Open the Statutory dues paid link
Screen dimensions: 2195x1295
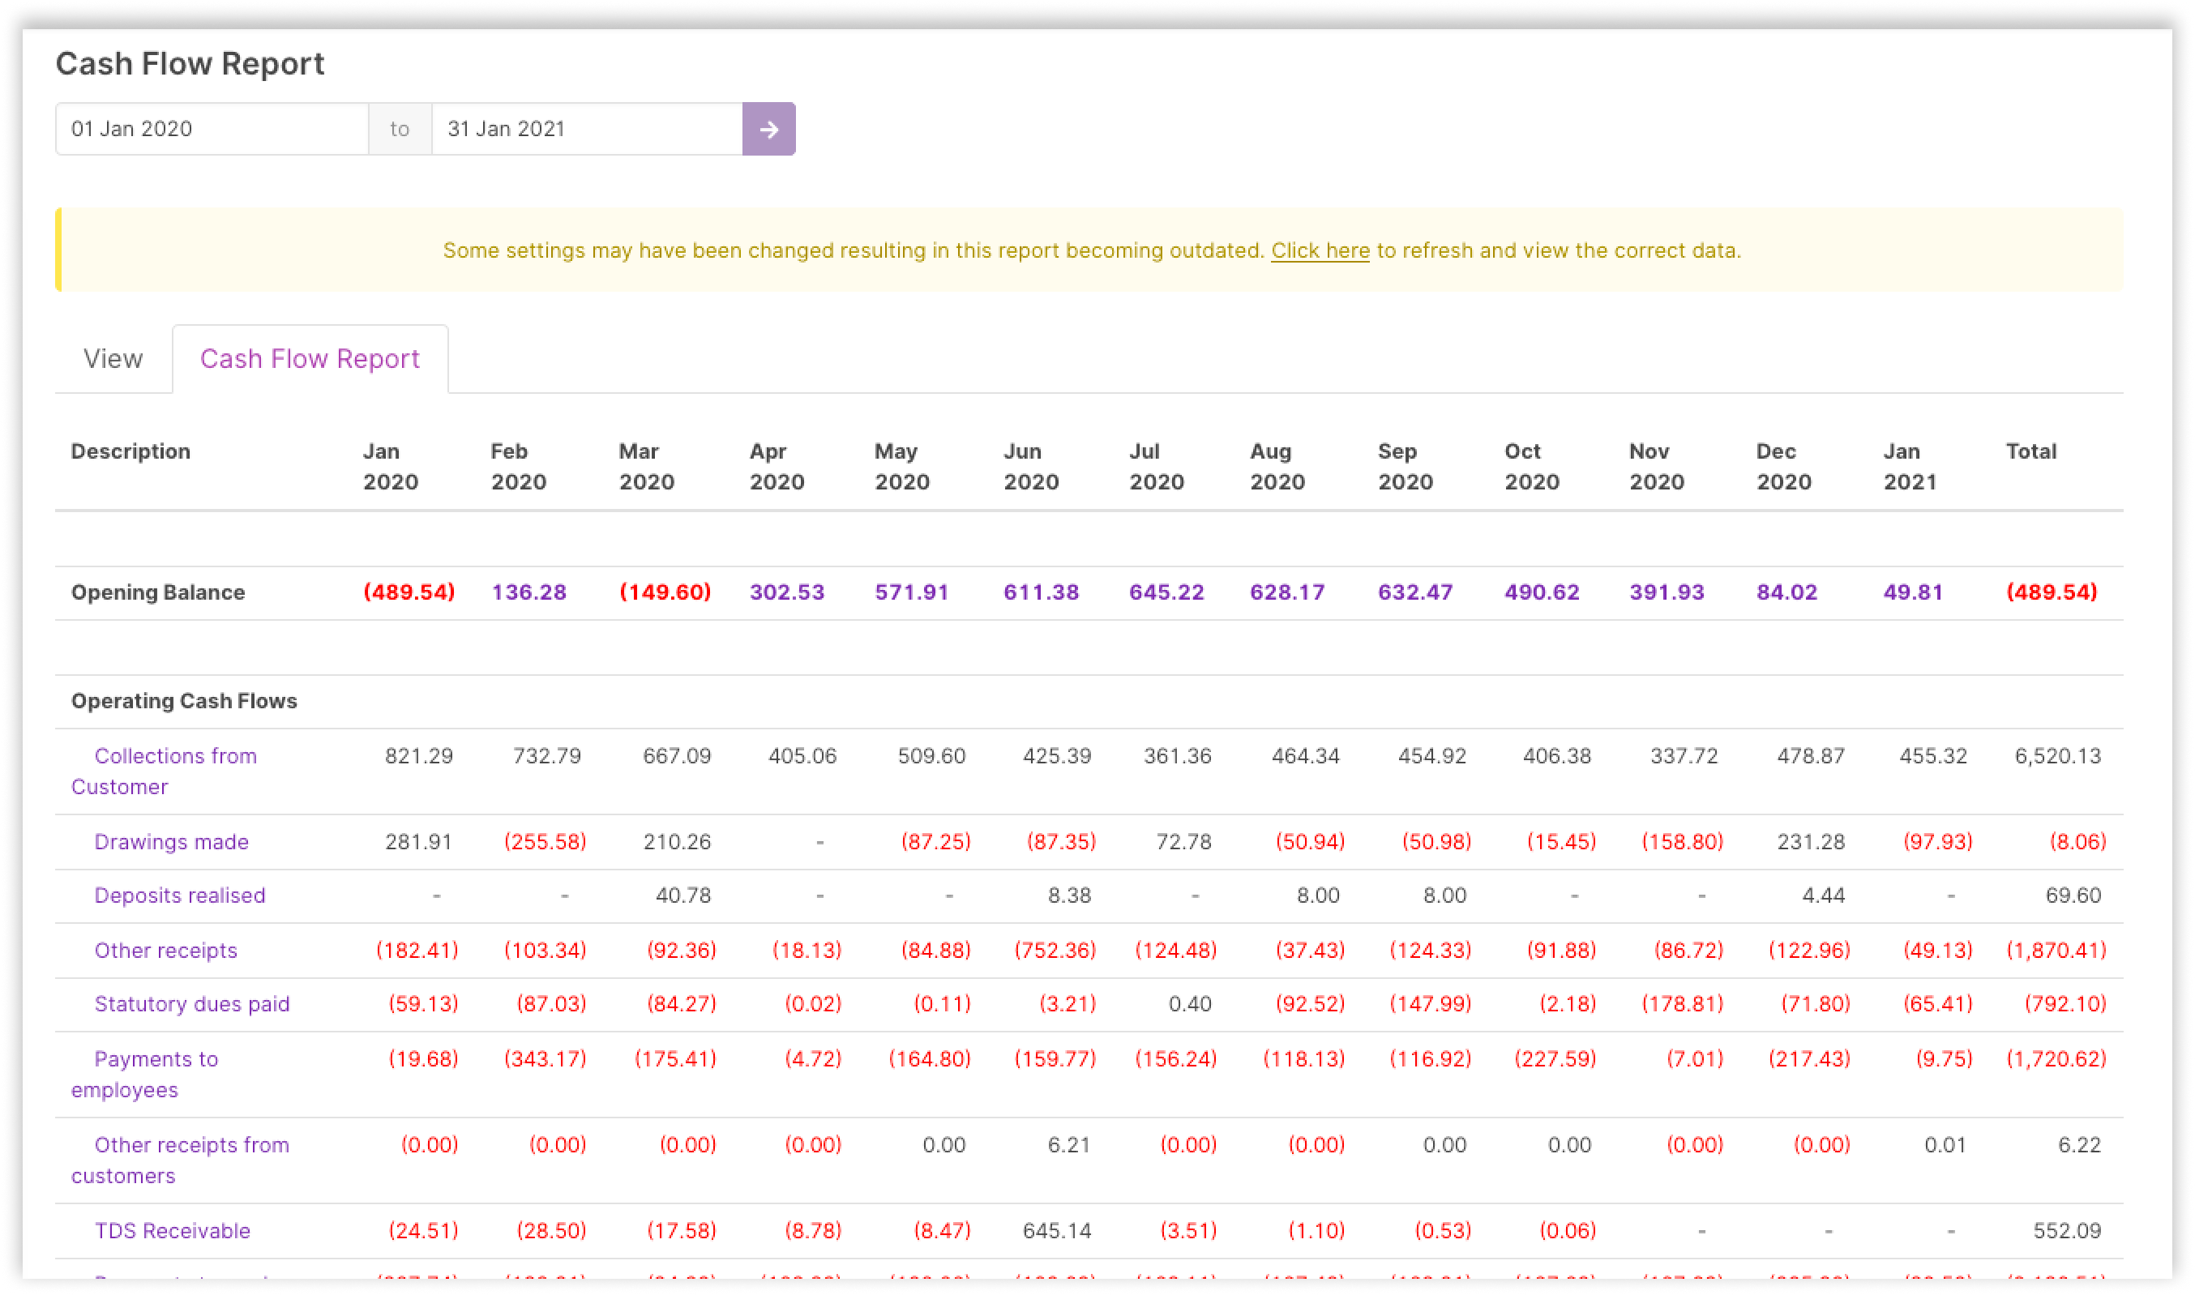tap(191, 1003)
